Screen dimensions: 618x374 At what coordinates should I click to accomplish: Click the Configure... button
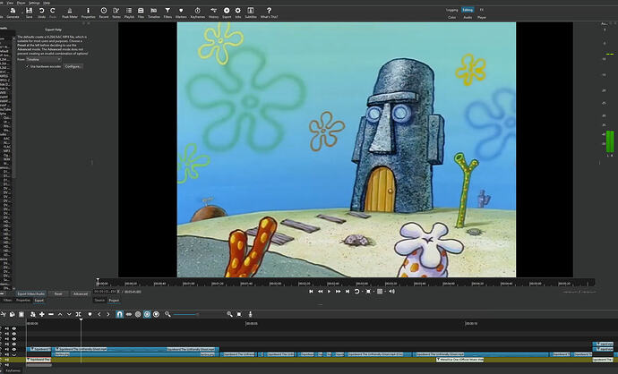tap(73, 66)
